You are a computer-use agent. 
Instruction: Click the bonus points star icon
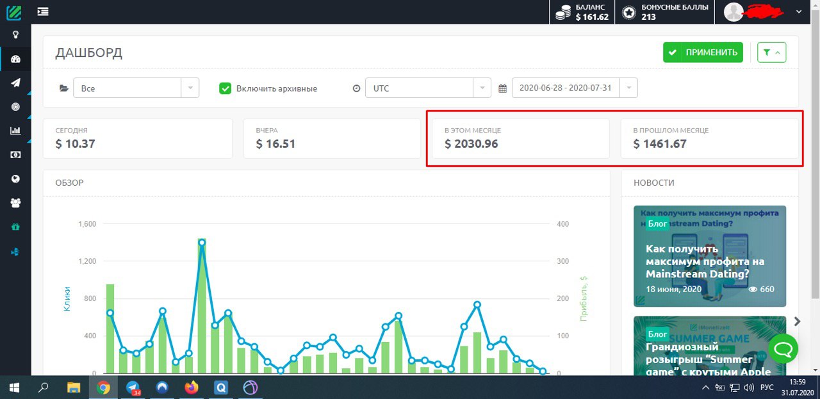coord(629,12)
